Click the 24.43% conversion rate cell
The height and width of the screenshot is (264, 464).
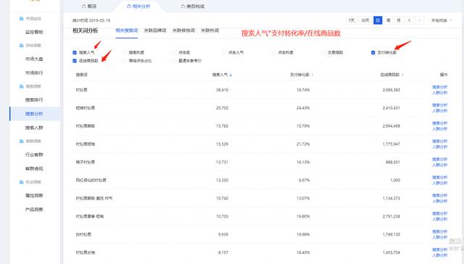pyautogui.click(x=303, y=108)
